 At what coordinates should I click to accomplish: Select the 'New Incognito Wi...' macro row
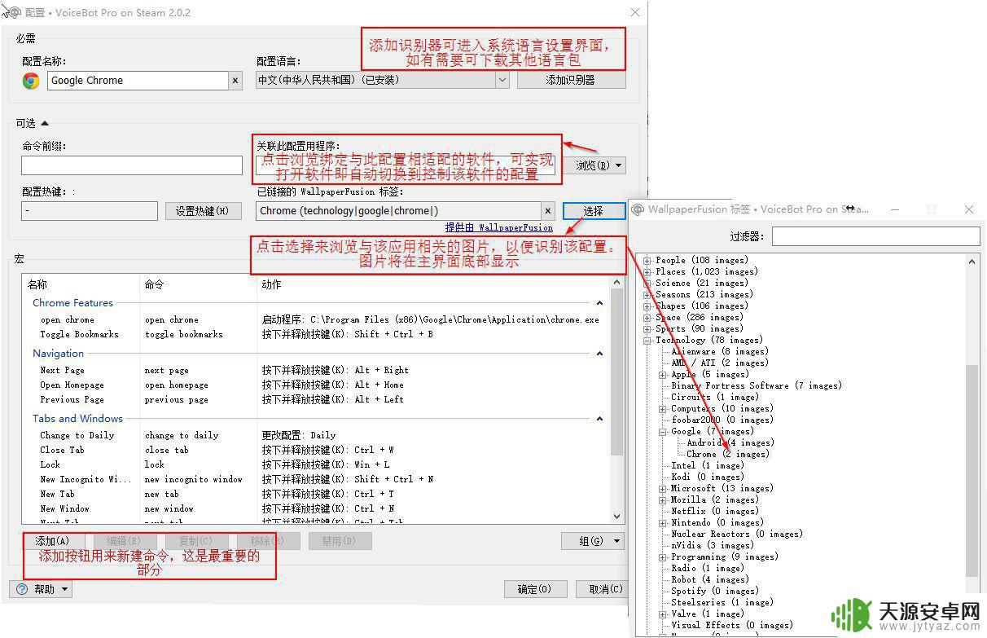pyautogui.click(x=316, y=480)
